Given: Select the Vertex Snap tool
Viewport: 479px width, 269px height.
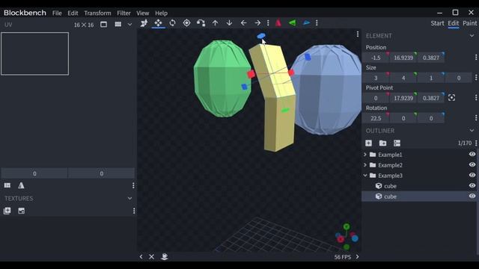Looking at the screenshot, I should tap(144, 23).
